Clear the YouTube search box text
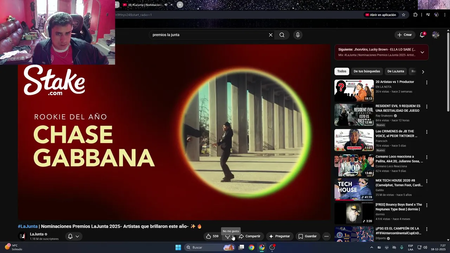This screenshot has width=450, height=253. [x=271, y=35]
